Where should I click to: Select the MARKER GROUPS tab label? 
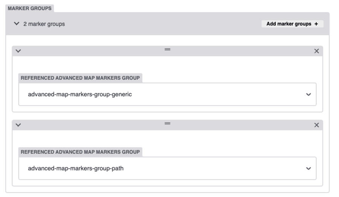[x=30, y=8]
